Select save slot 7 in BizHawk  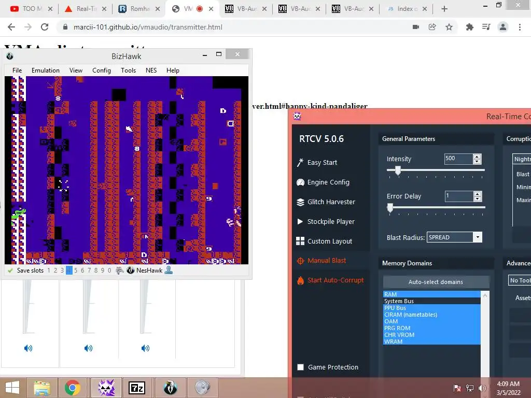tap(89, 271)
